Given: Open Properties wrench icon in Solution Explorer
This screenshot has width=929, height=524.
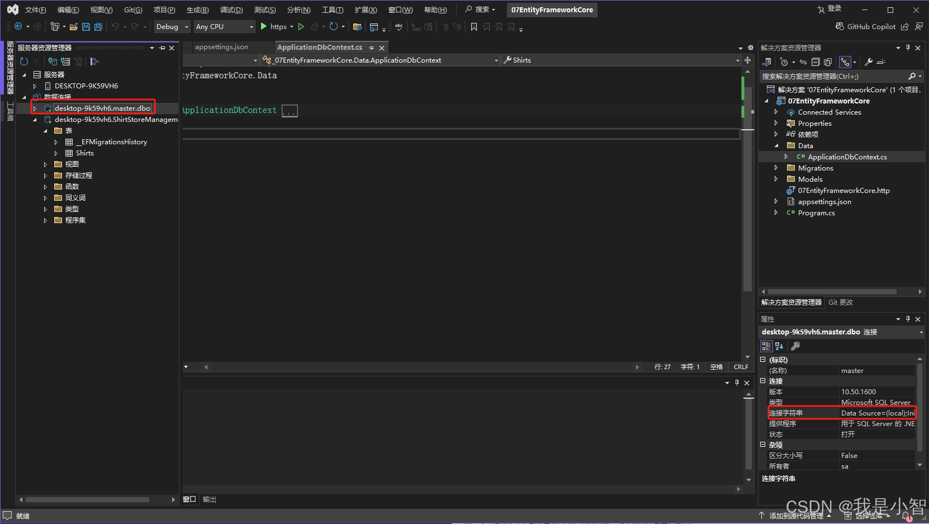Looking at the screenshot, I should (869, 62).
